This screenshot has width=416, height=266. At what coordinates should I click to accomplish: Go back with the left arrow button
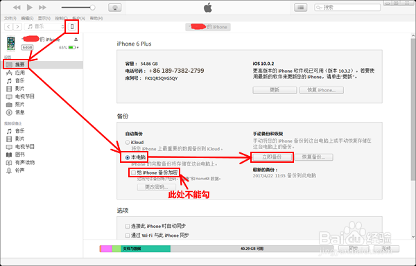pos(9,26)
